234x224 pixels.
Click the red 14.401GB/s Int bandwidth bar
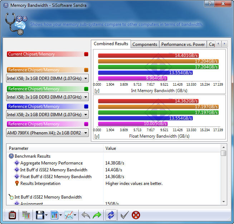coord(148,56)
